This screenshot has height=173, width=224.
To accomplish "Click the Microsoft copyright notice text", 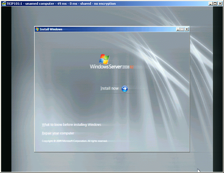I will point(75,141).
